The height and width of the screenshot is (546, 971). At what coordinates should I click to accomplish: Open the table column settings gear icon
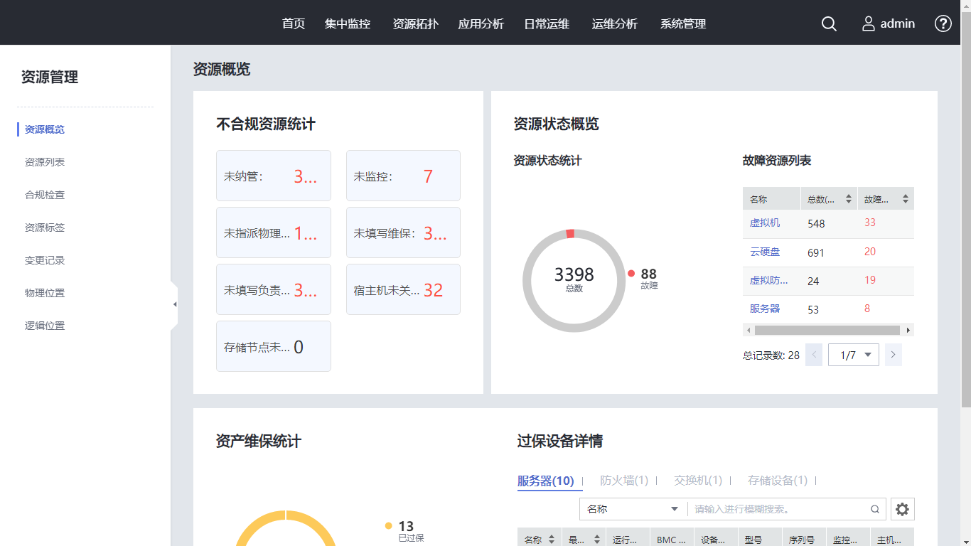coord(902,509)
